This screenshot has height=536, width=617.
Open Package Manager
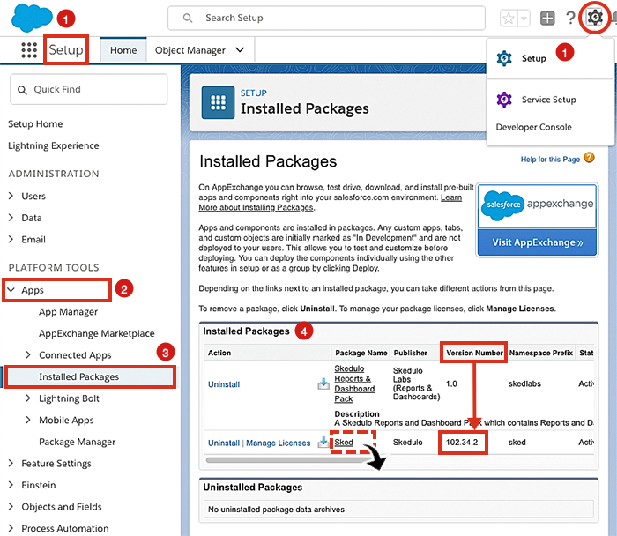pyautogui.click(x=78, y=442)
